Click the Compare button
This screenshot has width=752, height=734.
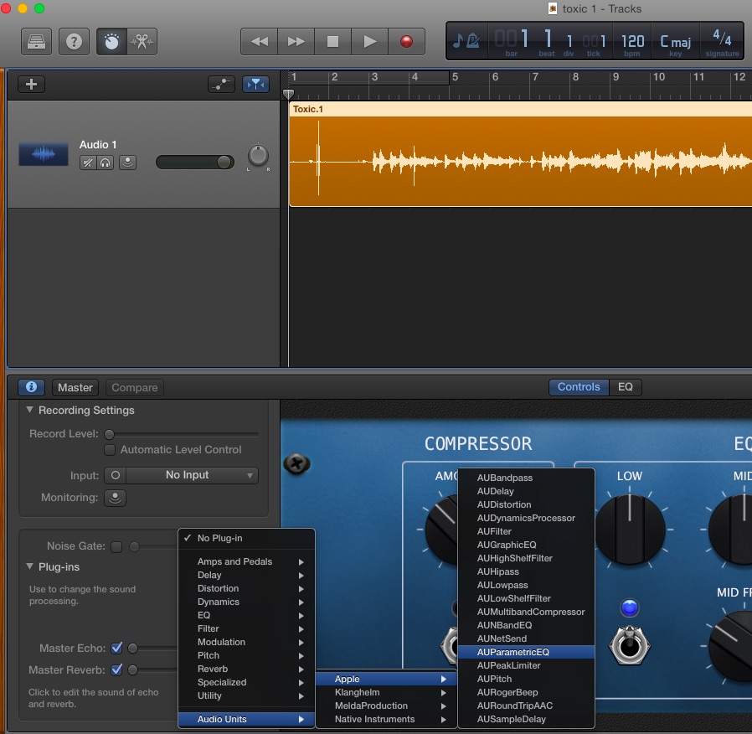pyautogui.click(x=134, y=387)
